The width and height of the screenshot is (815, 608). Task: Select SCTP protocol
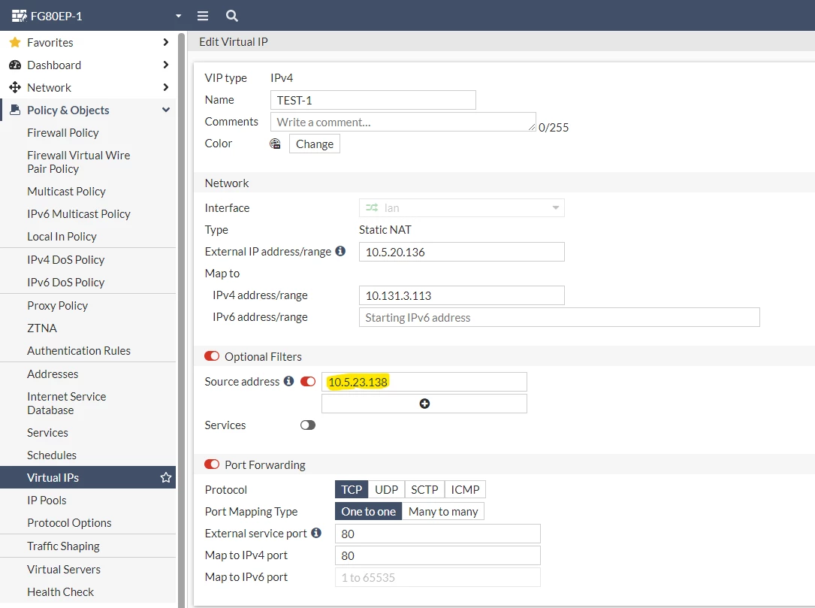pyautogui.click(x=424, y=489)
